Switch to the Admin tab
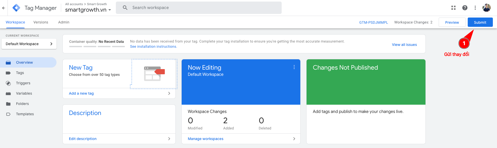The image size is (497, 148). tap(64, 22)
